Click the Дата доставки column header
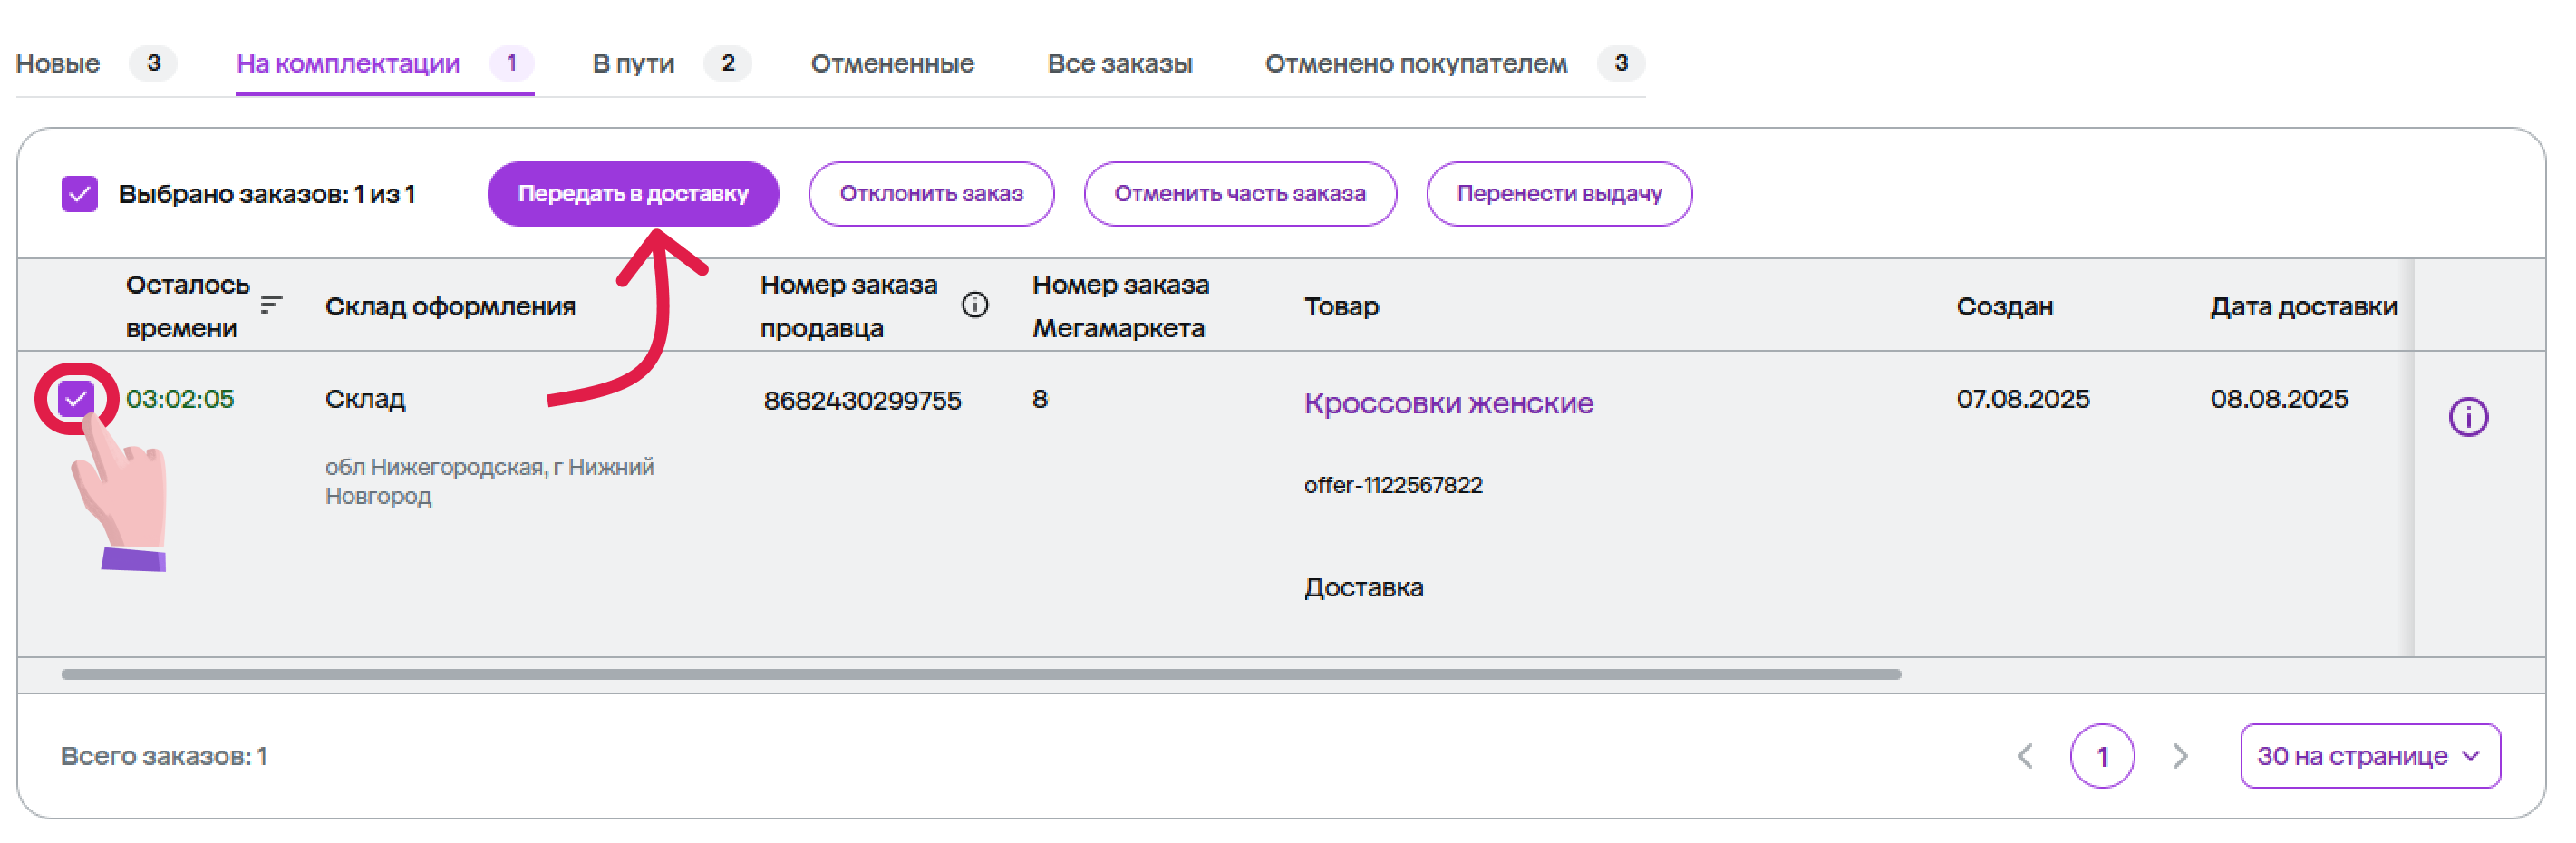This screenshot has height=843, width=2576. 2303,306
